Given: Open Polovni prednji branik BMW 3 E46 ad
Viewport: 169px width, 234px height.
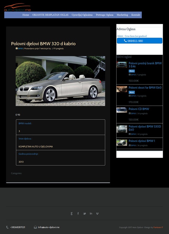Looking at the screenshot, I should [x=145, y=65].
